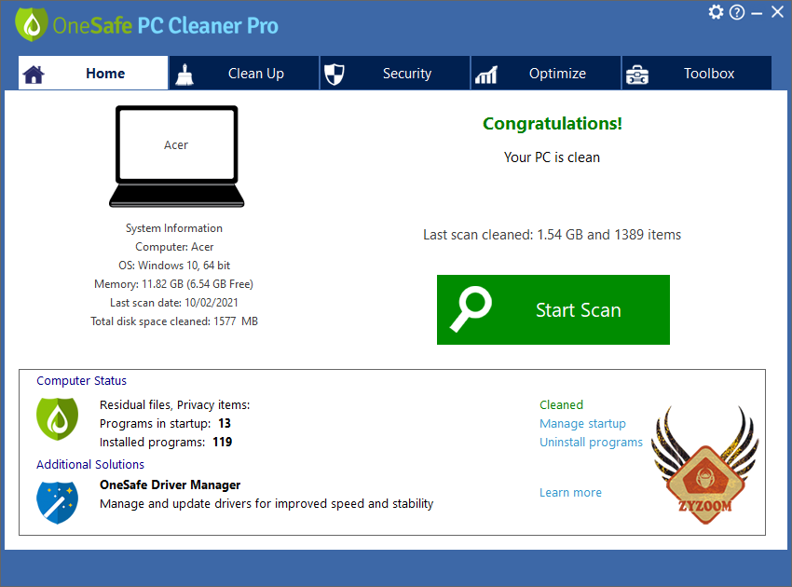
Task: Open settings via the gear icon
Action: pos(716,11)
